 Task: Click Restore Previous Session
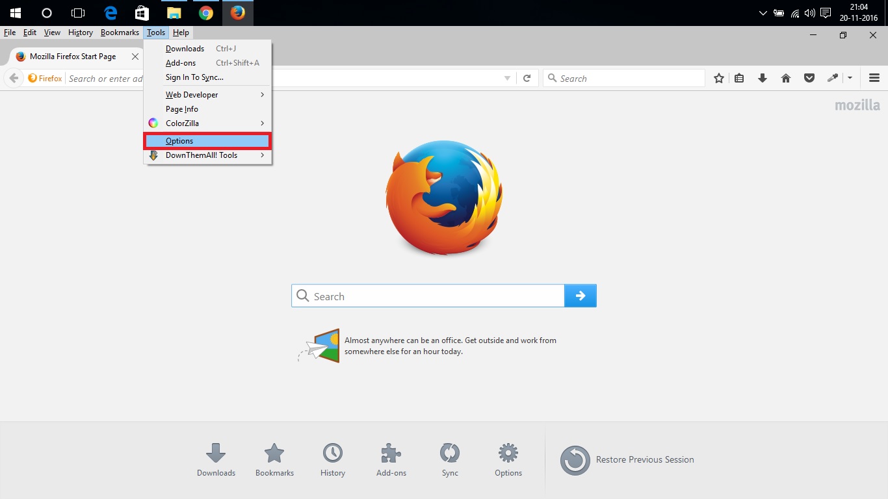point(627,460)
